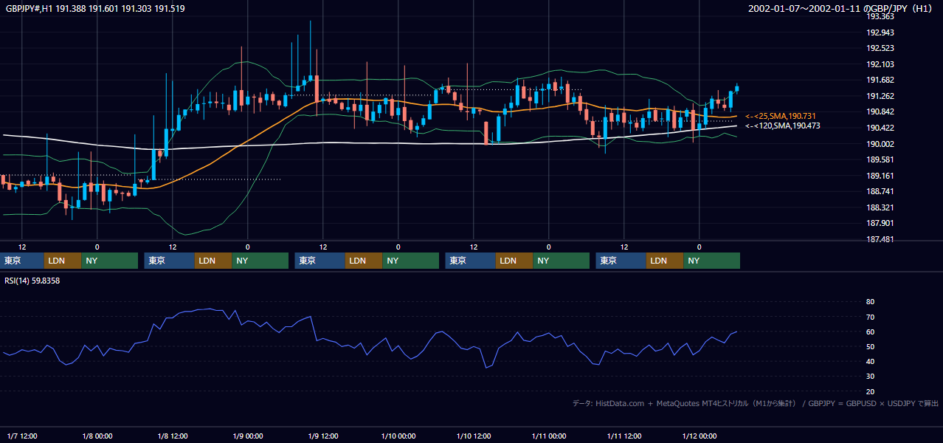Viewport: 943px width, 443px height.
Task: Select price level 187.901 on axis
Action: (x=880, y=223)
